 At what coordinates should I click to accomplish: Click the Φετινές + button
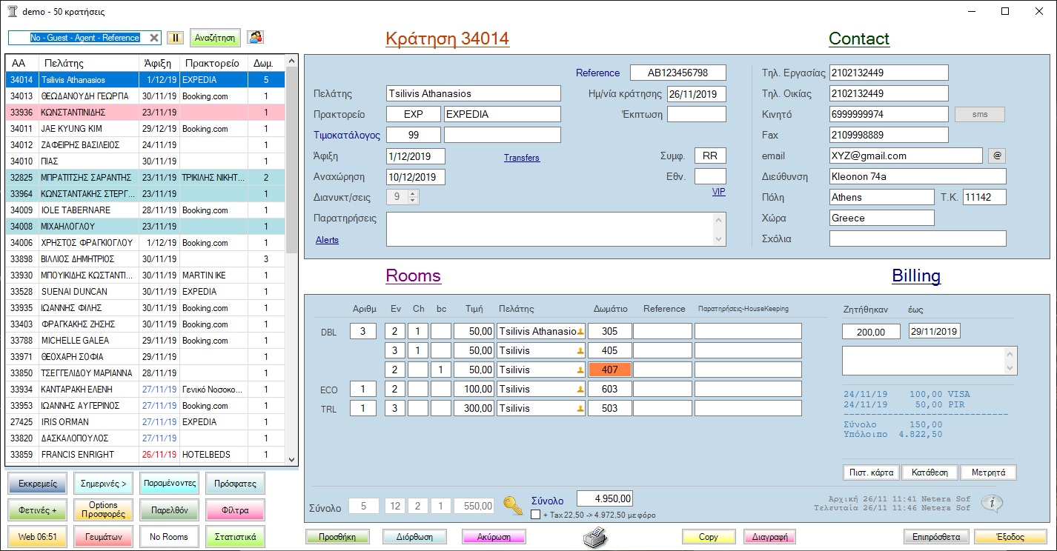pos(38,510)
